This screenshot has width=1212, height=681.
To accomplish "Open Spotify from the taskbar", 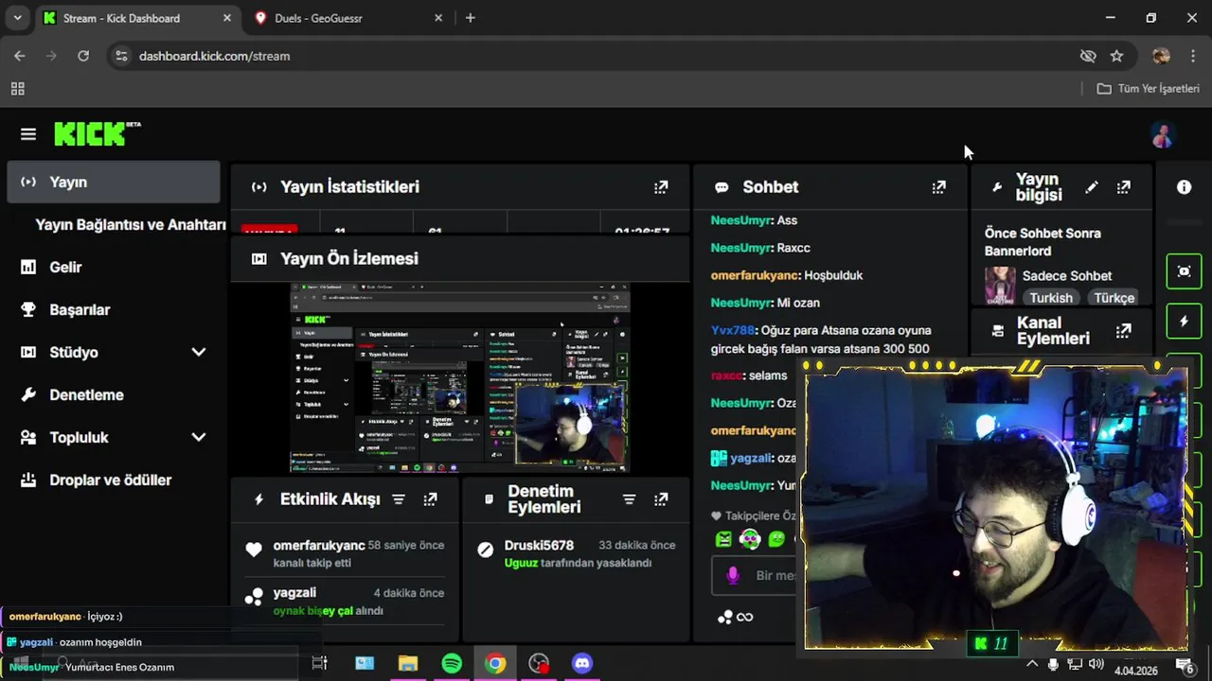I will tap(452, 663).
